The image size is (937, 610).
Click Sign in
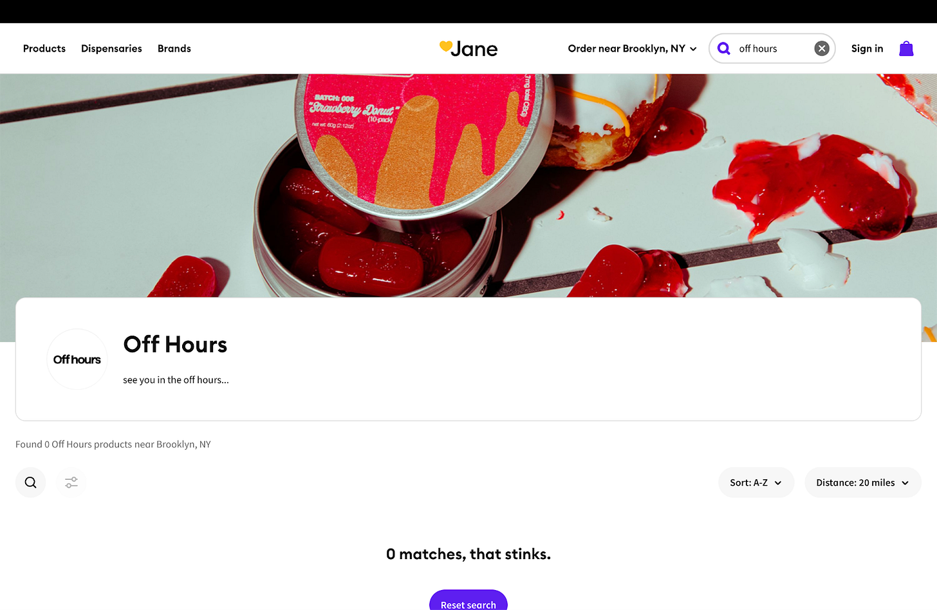pos(867,48)
